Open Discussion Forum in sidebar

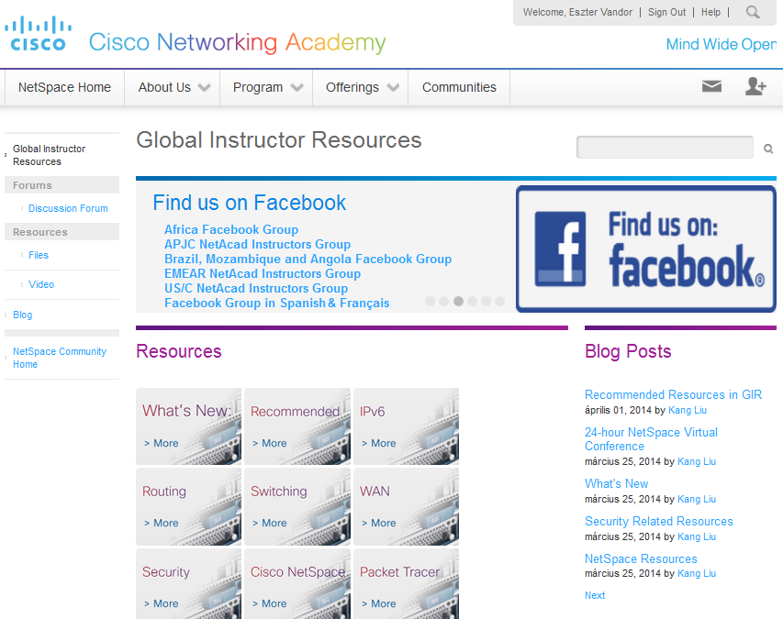68,208
